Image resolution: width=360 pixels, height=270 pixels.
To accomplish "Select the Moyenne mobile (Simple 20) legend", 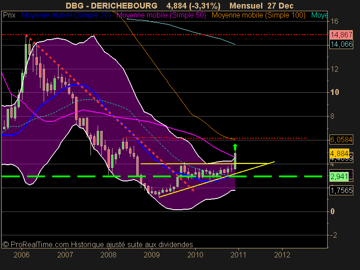I will click(x=66, y=15).
